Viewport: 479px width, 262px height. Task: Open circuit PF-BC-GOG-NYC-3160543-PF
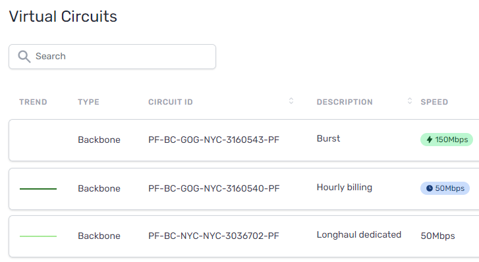(x=214, y=140)
